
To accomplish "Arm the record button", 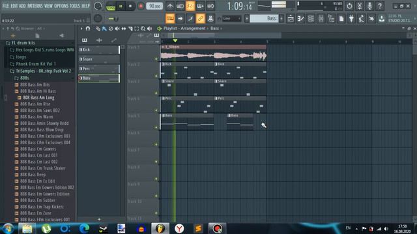I will point(141,6).
